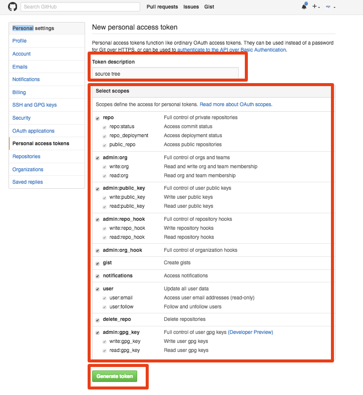
Task: Click the GitHub Octocat logo
Action: pyautogui.click(x=13, y=7)
